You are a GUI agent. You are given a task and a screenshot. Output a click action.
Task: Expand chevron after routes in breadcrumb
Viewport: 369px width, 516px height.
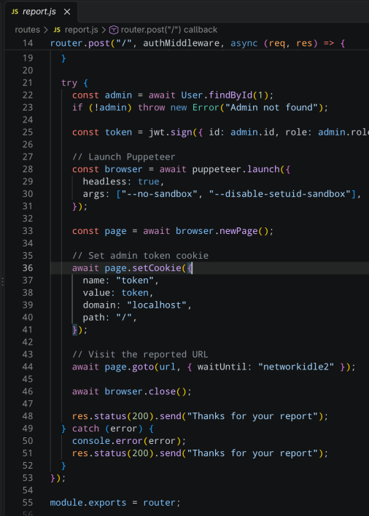click(x=46, y=30)
